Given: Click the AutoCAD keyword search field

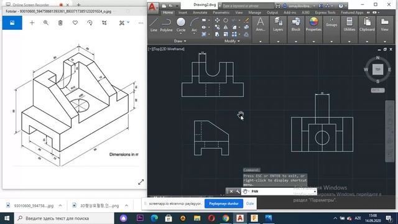Looking at the screenshot, I should (248, 6).
